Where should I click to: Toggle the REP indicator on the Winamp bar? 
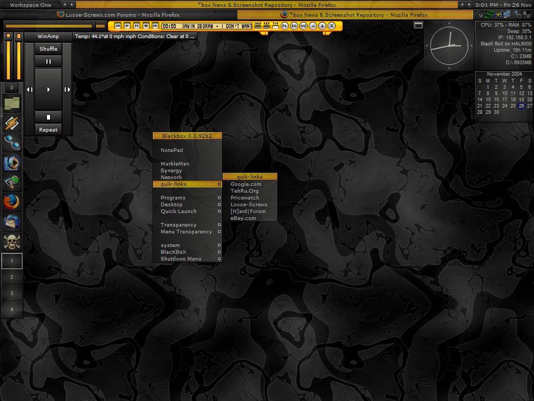coord(266,26)
